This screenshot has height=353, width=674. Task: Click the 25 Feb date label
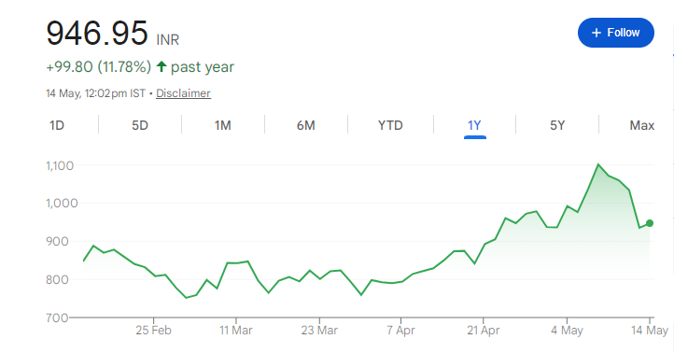coord(153,331)
